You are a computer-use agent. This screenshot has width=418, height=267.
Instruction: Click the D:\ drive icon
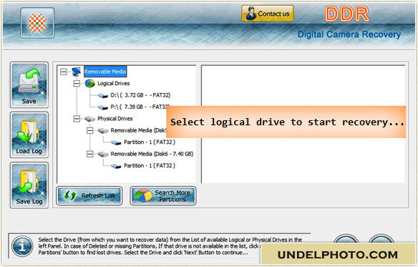coord(102,95)
